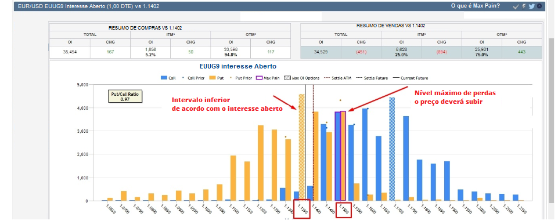558x224 pixels.
Task: Click the green CHG value 167
Action: (x=110, y=52)
